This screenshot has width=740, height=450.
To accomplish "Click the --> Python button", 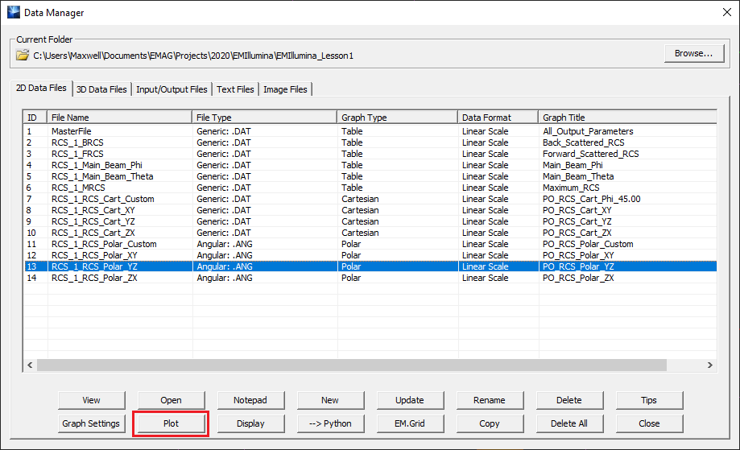I will point(330,423).
